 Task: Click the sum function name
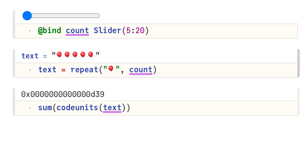tap(45, 108)
